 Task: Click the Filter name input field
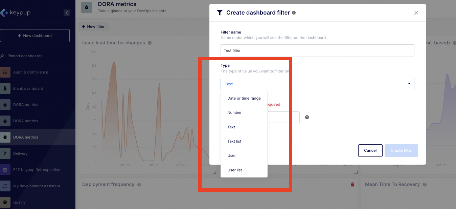coord(317,50)
